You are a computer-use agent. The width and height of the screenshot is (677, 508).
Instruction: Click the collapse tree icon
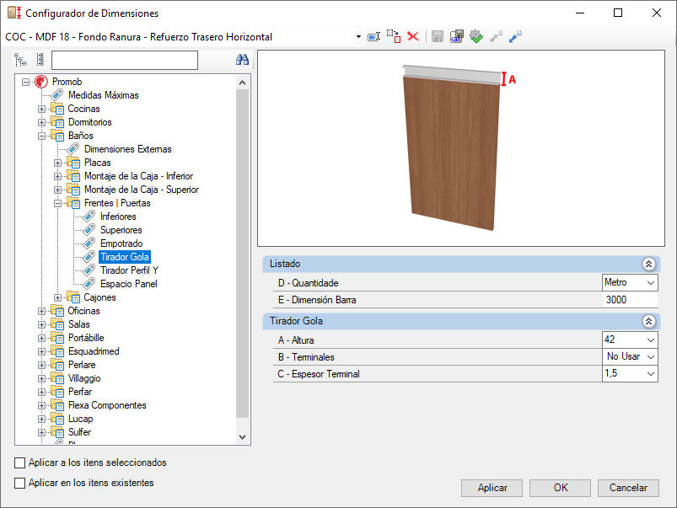pos(40,60)
